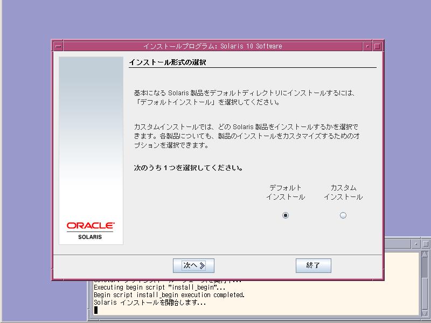Image resolution: width=431 pixels, height=323 pixels.
Task: Click the terminal cursor block
Action: point(96,310)
